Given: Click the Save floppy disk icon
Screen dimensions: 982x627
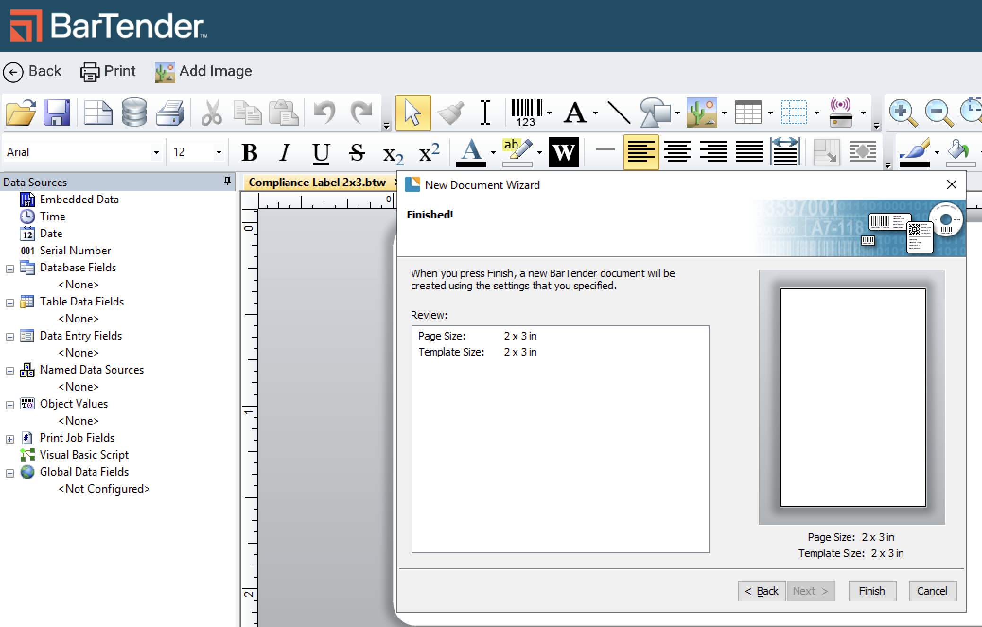Looking at the screenshot, I should [x=57, y=113].
